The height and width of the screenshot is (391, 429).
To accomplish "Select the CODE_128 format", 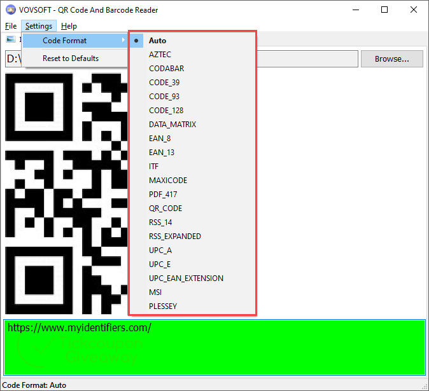I will click(x=192, y=111).
